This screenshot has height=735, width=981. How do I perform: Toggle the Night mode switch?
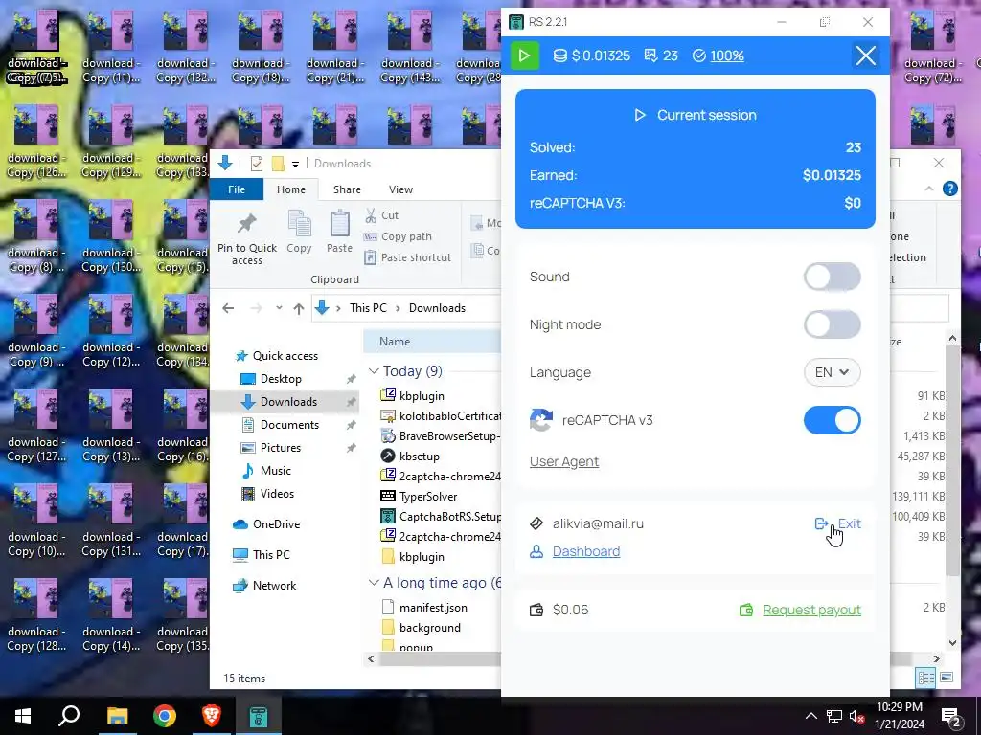[x=833, y=325]
